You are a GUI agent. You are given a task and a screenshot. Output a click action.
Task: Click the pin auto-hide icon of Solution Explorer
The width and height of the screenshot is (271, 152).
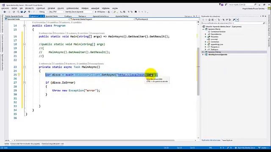pyautogui.click(x=263, y=16)
